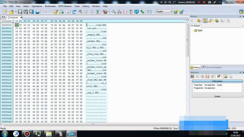Open the Operations menu
This screenshot has height=137, width=244.
point(37,6)
